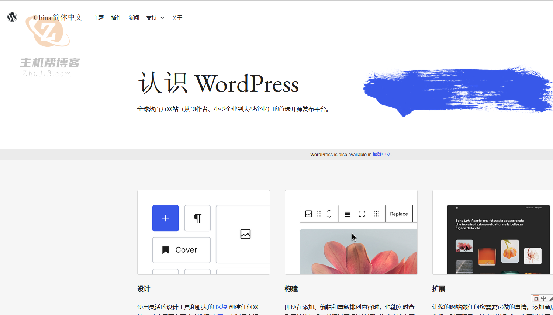The width and height of the screenshot is (553, 315).
Task: Click the image block type toolbar icon
Action: pos(309,214)
